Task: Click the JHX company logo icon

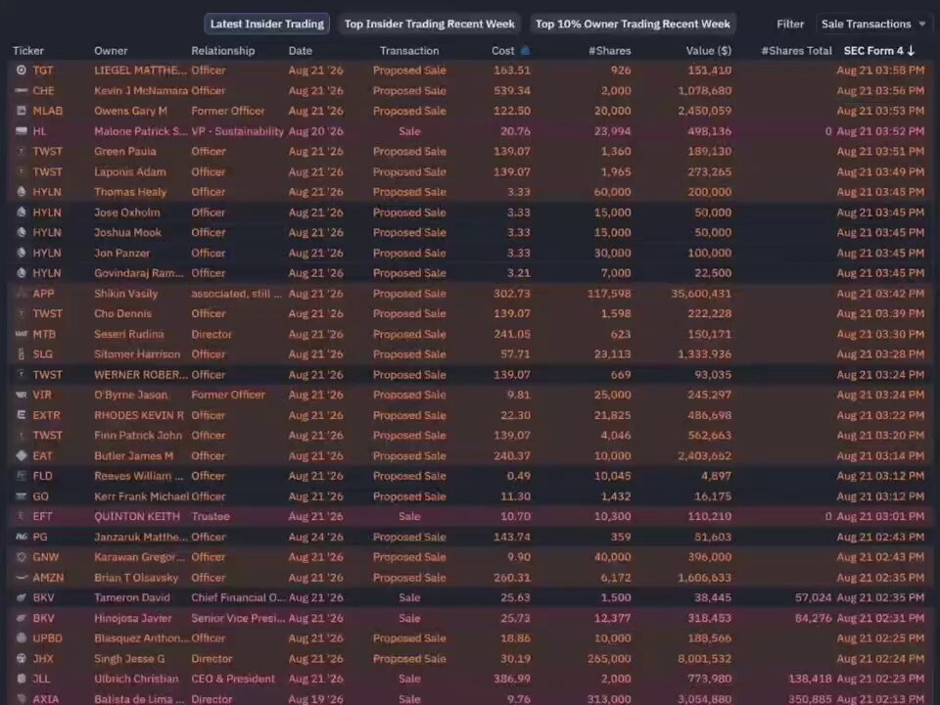Action: click(21, 658)
